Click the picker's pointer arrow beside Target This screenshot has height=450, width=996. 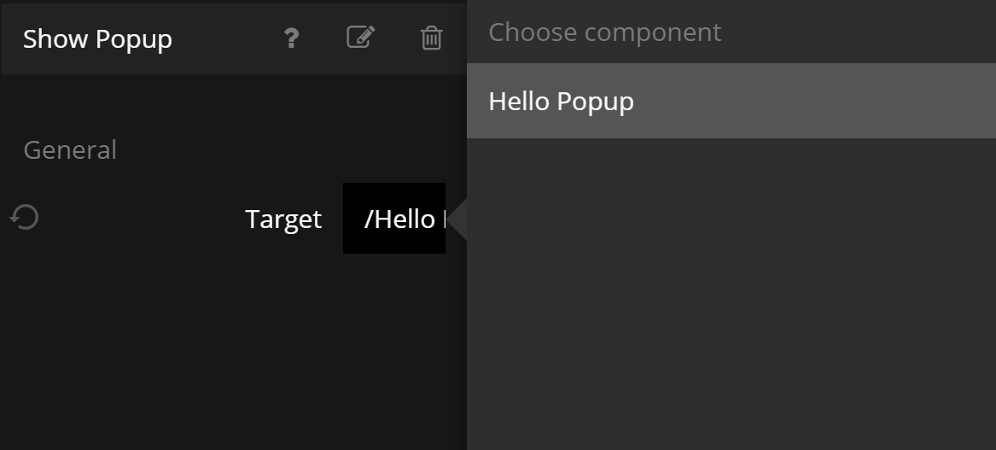457,219
